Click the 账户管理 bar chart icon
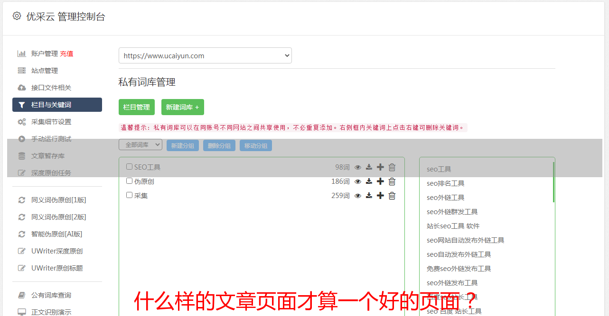The image size is (609, 316). 21,54
